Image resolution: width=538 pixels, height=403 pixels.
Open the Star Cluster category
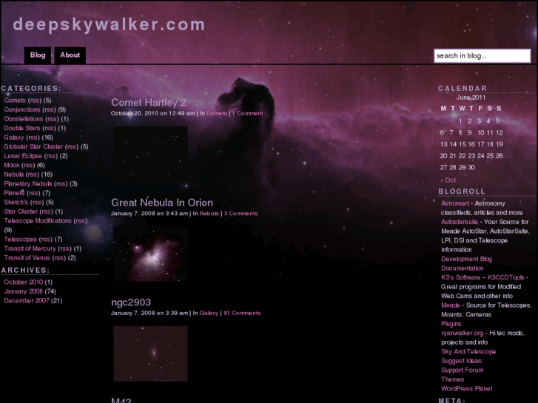point(21,211)
